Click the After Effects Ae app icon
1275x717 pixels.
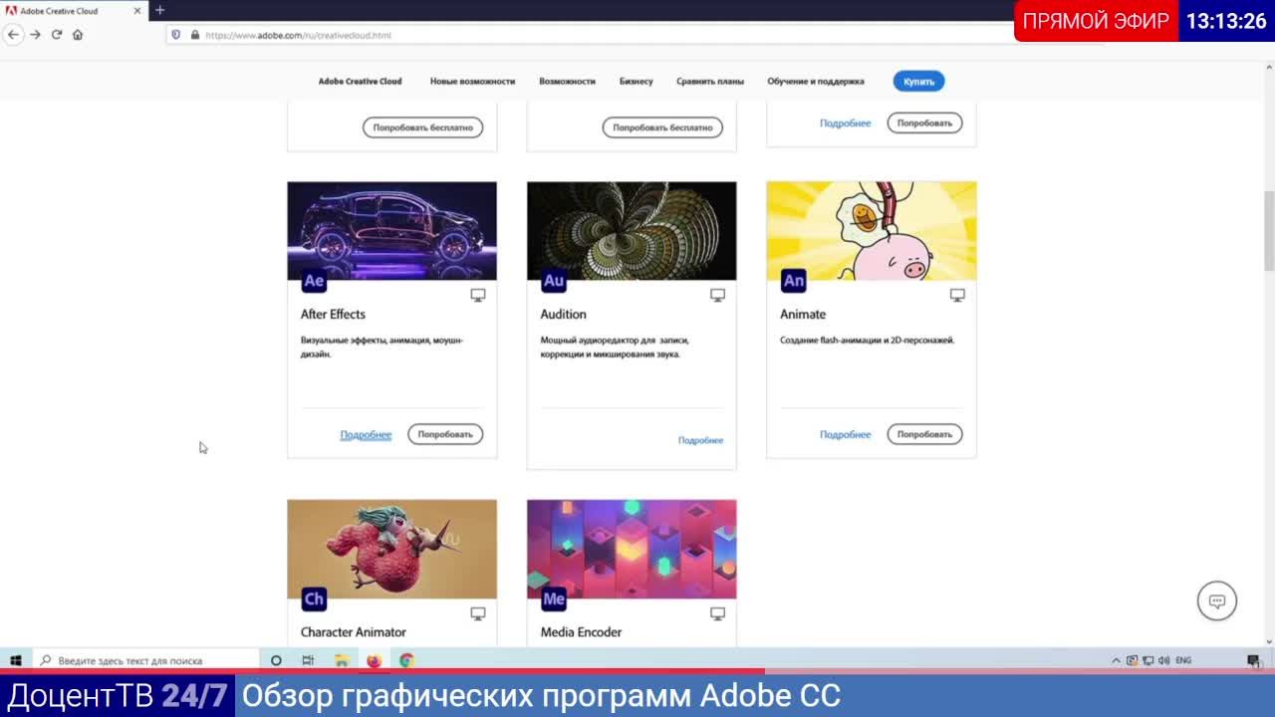tap(314, 281)
